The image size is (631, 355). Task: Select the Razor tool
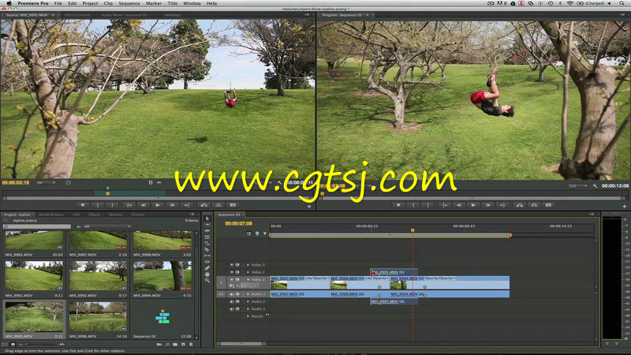coord(207,249)
